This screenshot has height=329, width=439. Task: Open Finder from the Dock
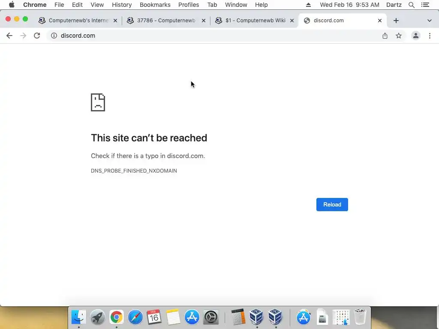pyautogui.click(x=79, y=317)
